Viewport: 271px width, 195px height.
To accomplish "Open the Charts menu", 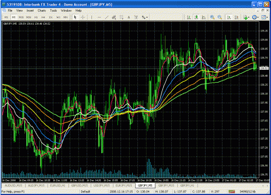I will tap(42, 10).
